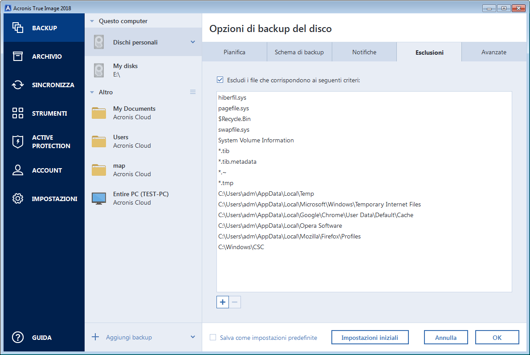Uncheck Escludi i file criteria checkbox
The height and width of the screenshot is (355, 530).
tap(220, 80)
